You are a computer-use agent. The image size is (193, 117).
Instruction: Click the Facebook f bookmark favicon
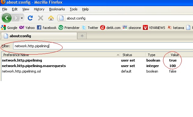tap(39, 27)
